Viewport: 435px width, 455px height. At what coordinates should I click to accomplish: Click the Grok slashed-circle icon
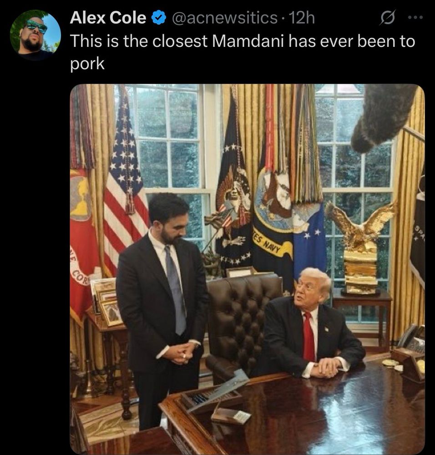click(x=387, y=18)
